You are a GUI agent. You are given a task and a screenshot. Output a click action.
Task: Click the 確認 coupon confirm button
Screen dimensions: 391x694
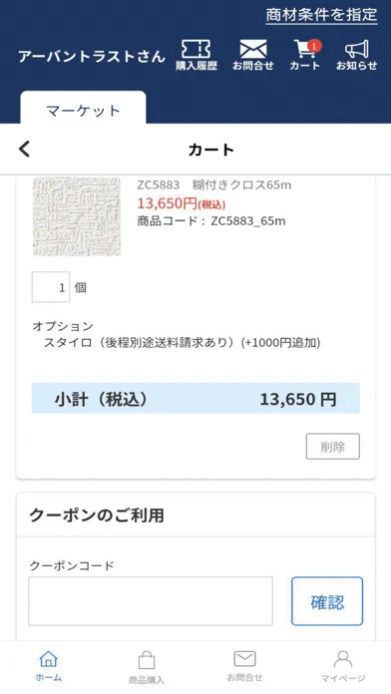coord(327,601)
